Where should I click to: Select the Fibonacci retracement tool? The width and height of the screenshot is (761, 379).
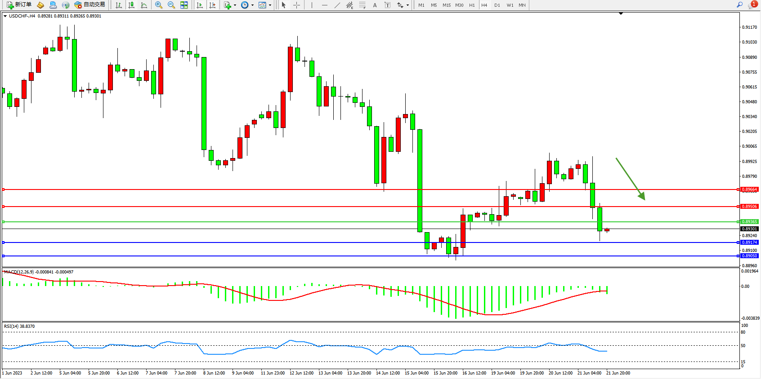tap(362, 5)
